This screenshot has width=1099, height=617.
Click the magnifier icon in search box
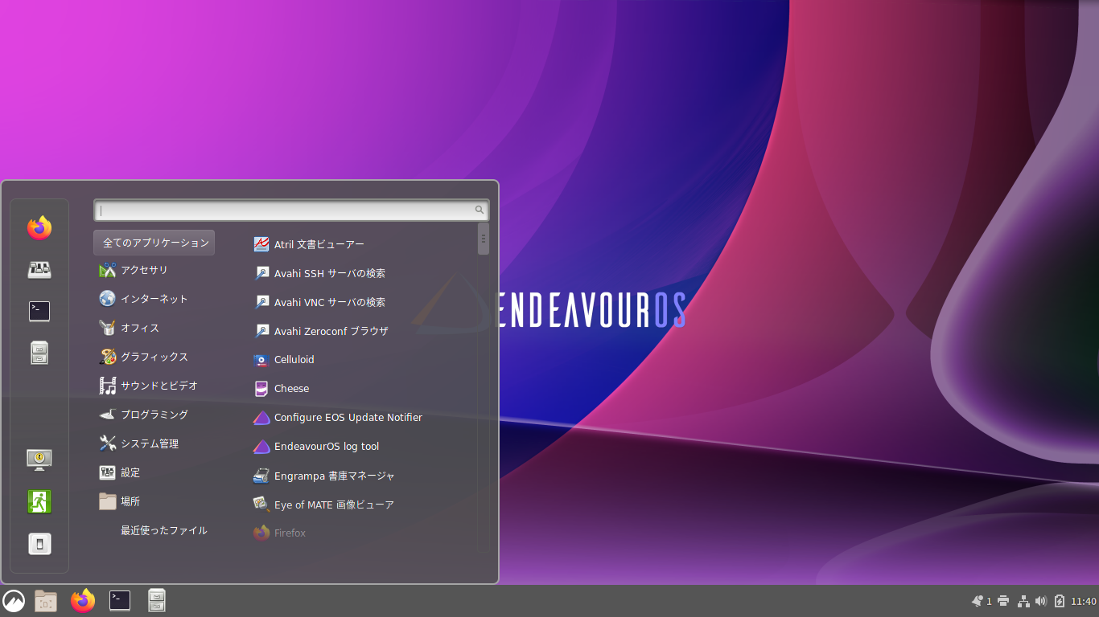480,210
